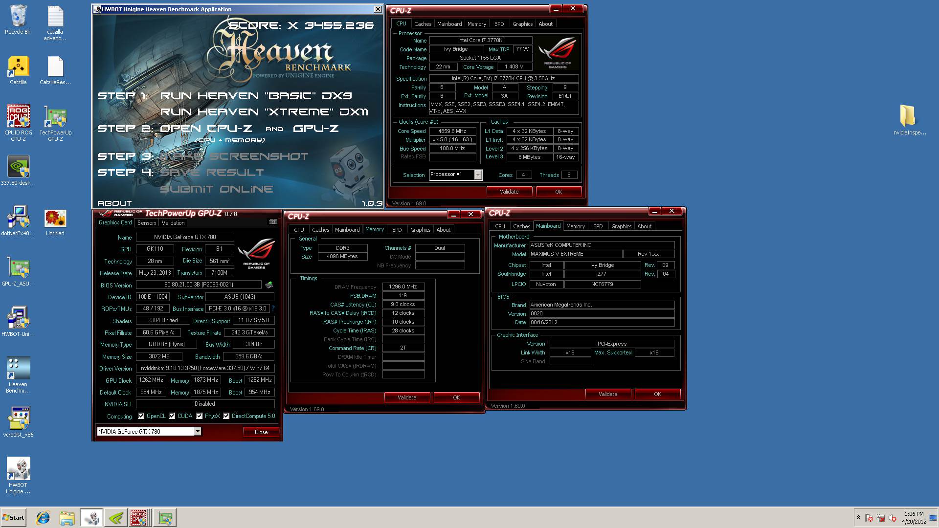Click RUN HEAVEN "XTREME" DX11

264,112
